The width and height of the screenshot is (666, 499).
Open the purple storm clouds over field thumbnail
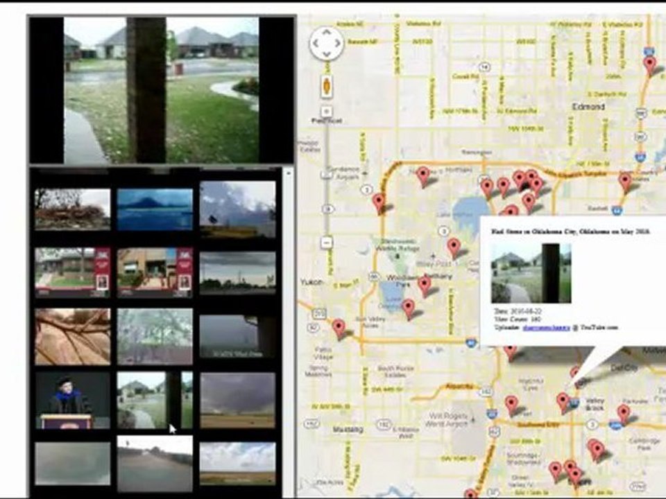click(237, 401)
